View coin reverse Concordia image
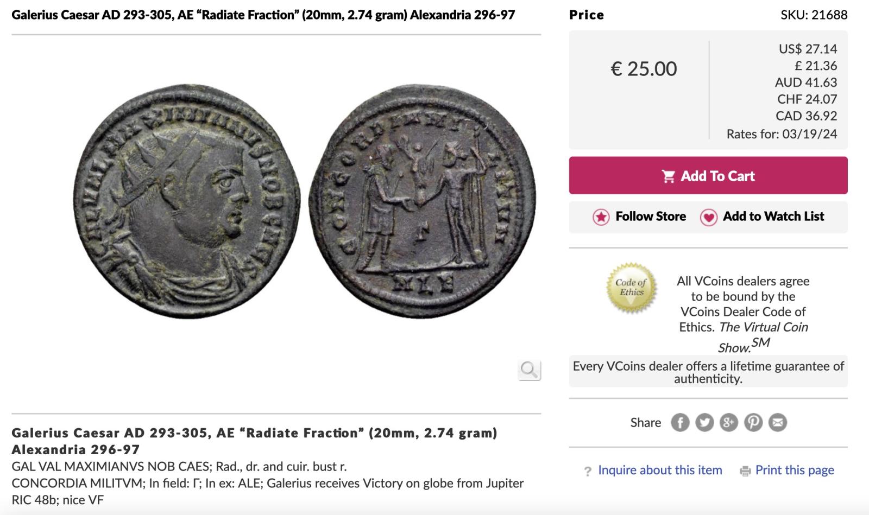Image resolution: width=869 pixels, height=515 pixels. (423, 201)
